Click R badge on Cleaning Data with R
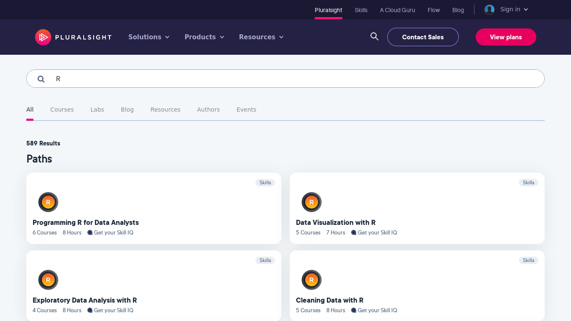 click(x=311, y=280)
